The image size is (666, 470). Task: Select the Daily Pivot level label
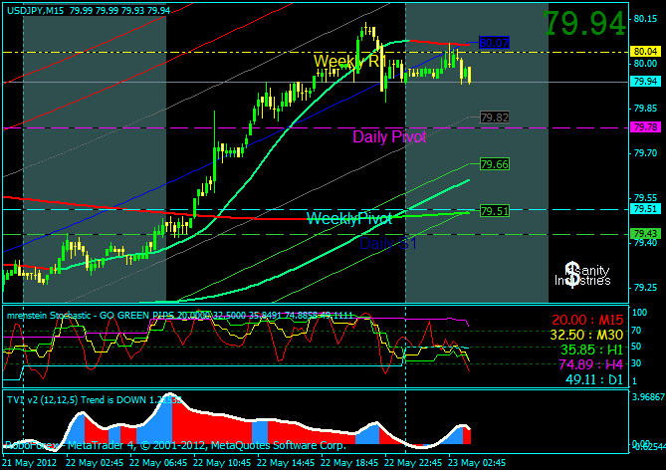tap(389, 136)
